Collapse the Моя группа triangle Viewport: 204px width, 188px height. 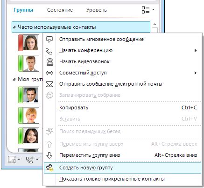[14, 79]
